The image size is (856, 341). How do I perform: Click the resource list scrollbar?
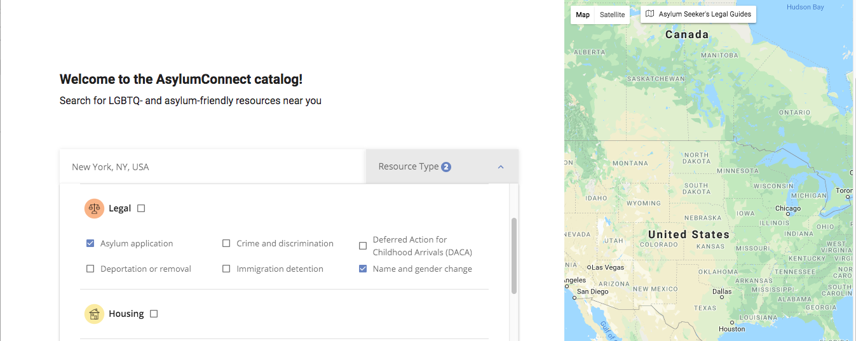pos(514,256)
